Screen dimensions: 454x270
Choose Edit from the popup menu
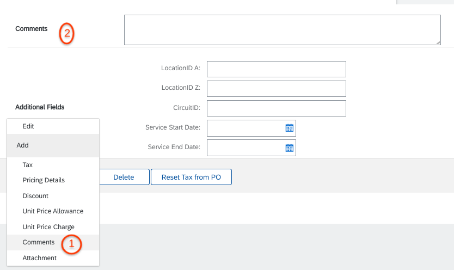point(53,126)
